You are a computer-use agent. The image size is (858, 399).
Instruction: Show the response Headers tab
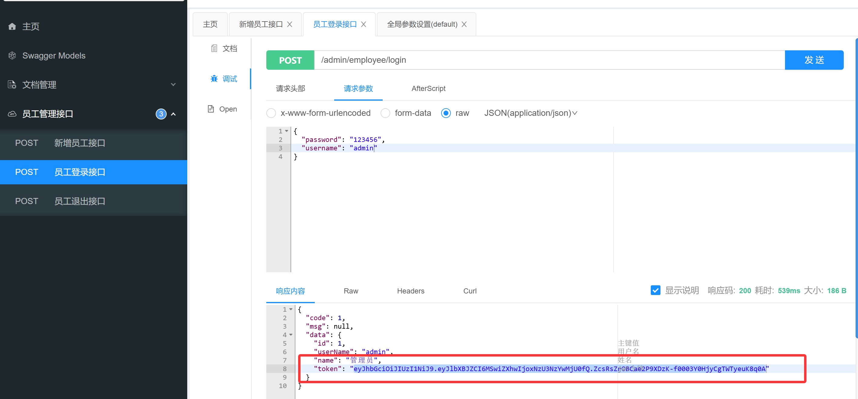411,291
